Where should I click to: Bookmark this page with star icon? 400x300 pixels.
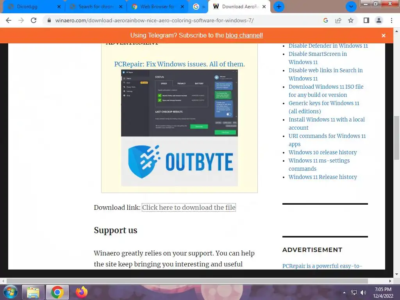pyautogui.click(x=351, y=20)
